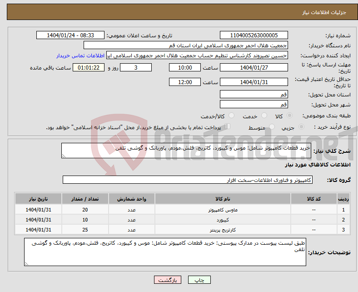Click the validity time field 12:00
This screenshot has width=358, height=292.
185,82
